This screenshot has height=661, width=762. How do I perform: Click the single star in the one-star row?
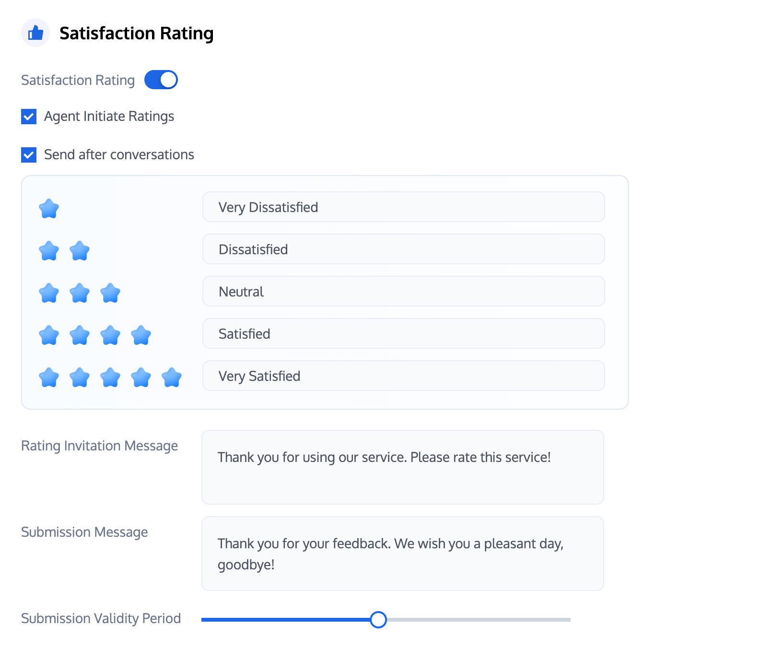[49, 209]
